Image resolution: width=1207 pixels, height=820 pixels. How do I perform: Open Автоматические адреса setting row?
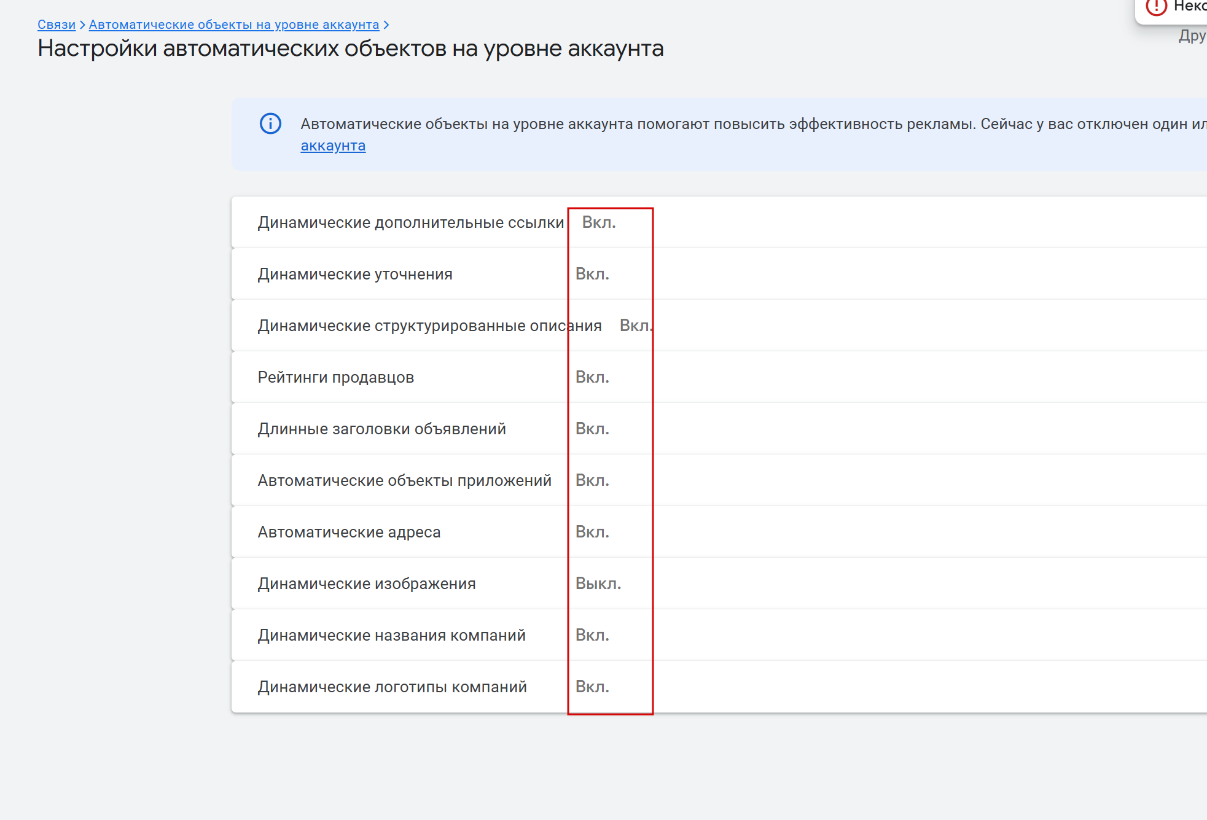[x=349, y=532]
